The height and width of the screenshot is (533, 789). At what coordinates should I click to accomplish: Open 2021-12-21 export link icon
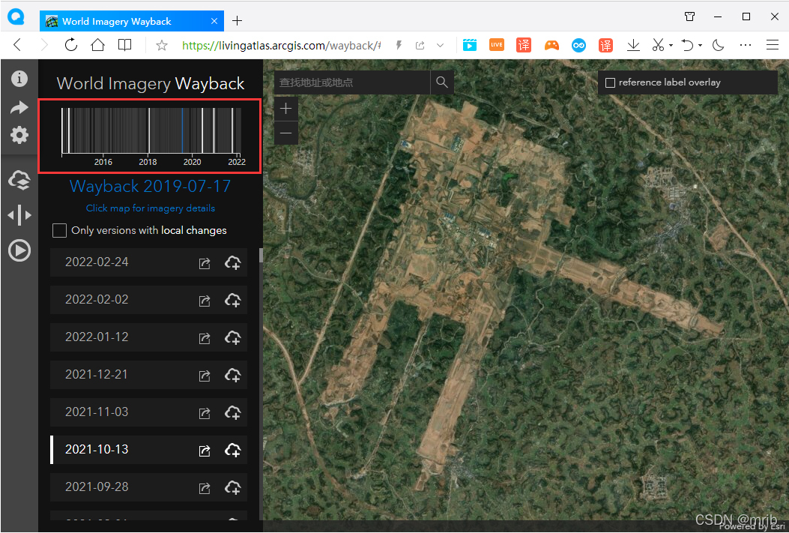click(x=205, y=376)
